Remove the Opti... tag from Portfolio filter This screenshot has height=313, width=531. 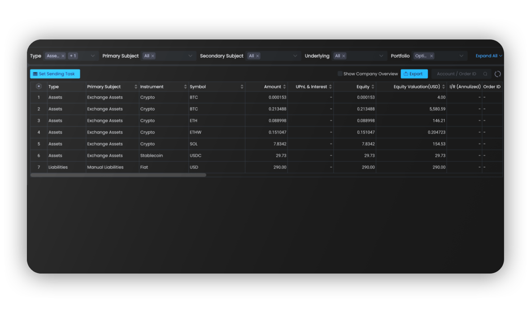tap(431, 56)
